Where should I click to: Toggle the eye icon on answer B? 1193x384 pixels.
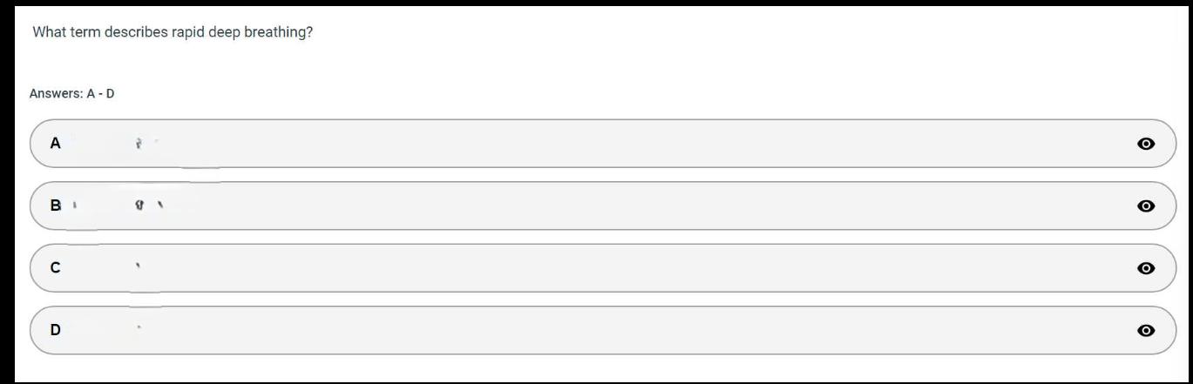pos(1146,206)
